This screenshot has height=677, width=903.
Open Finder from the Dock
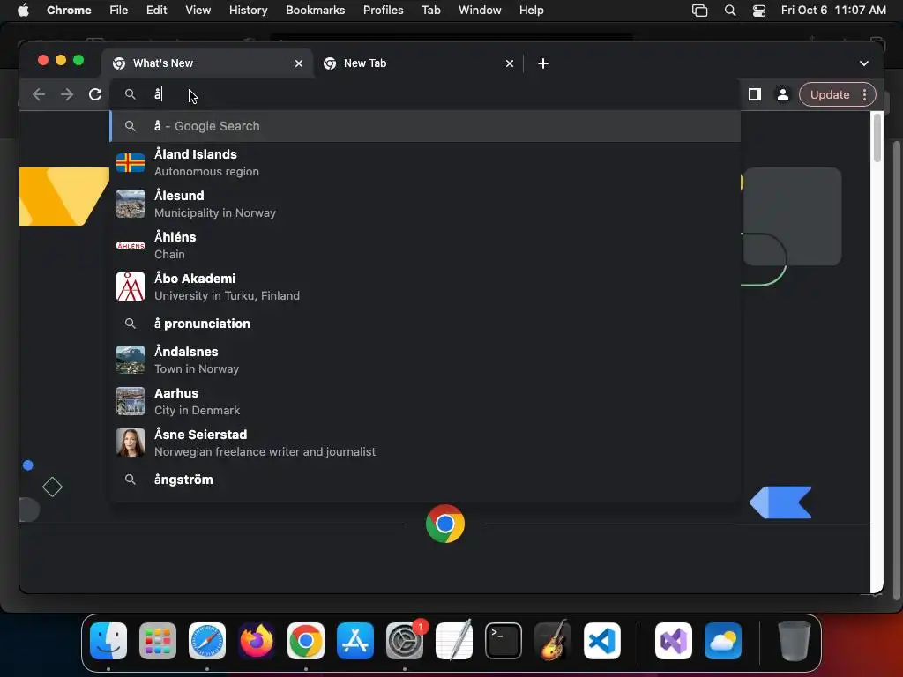click(x=108, y=641)
